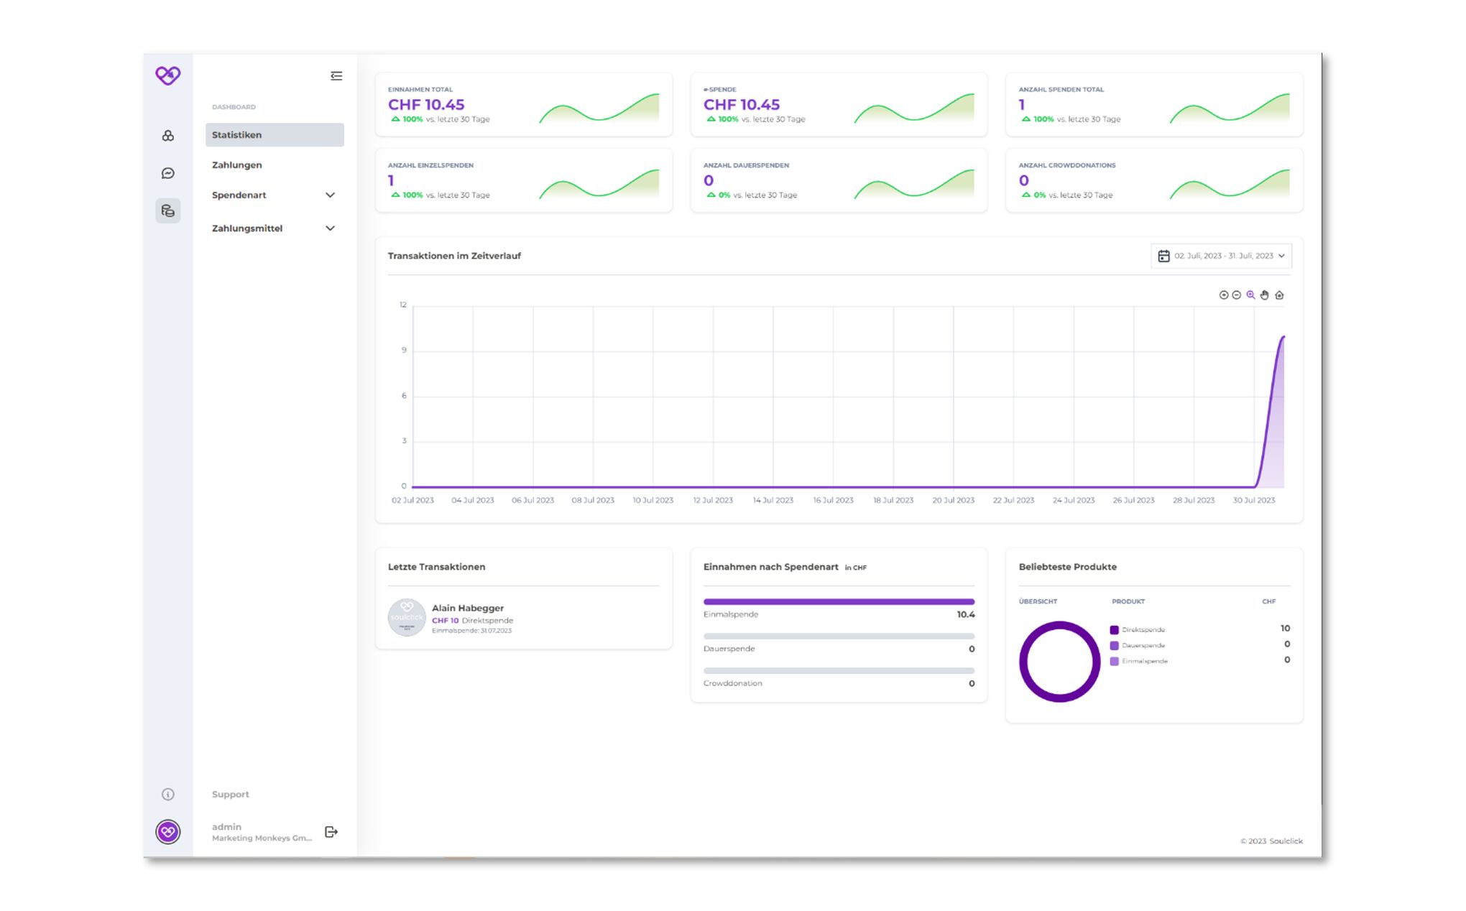Reset chart zoom with home icon
This screenshot has width=1466, height=911.
click(1279, 295)
